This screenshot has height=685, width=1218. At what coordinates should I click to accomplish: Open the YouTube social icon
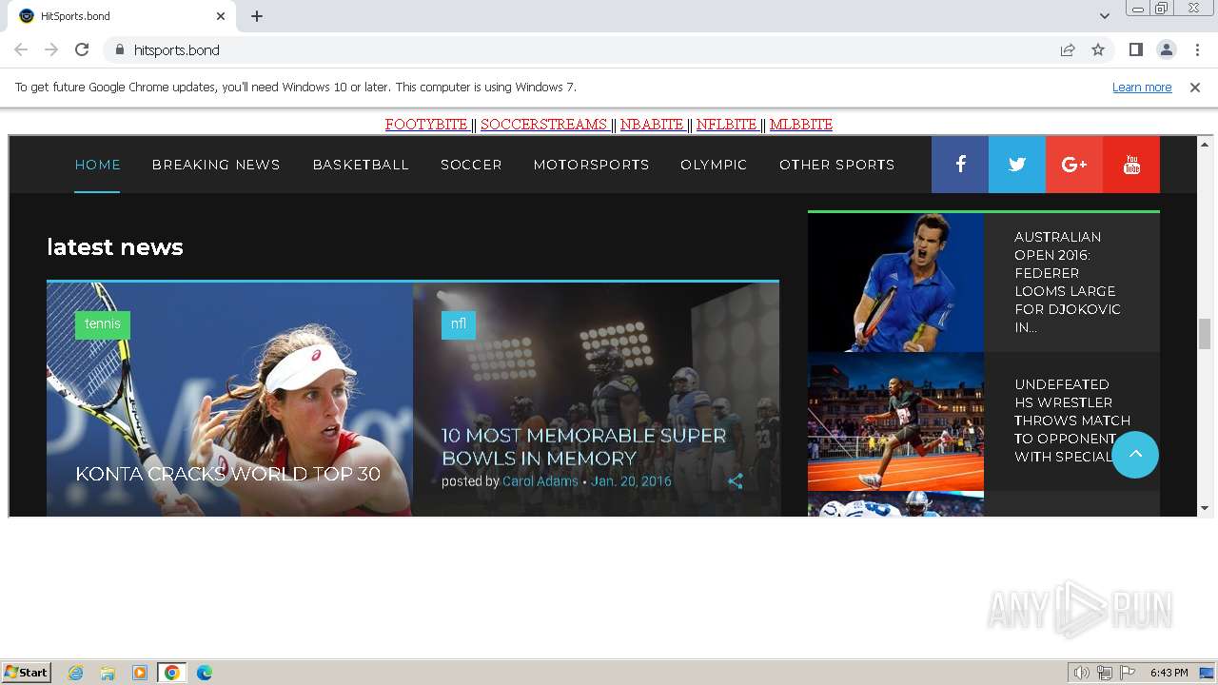click(x=1131, y=165)
